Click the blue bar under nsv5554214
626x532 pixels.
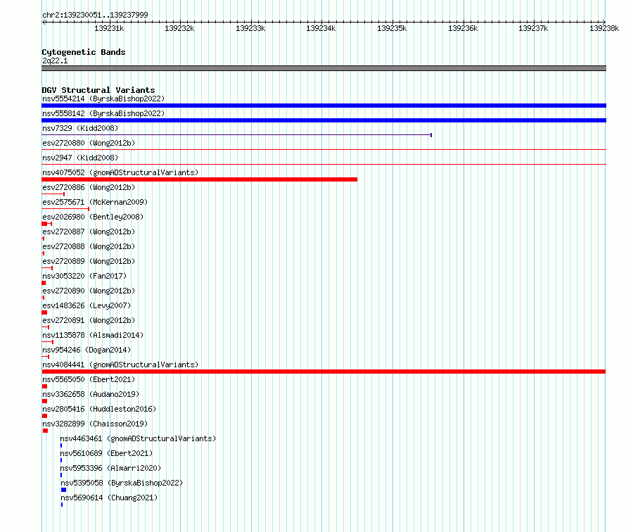(x=324, y=106)
